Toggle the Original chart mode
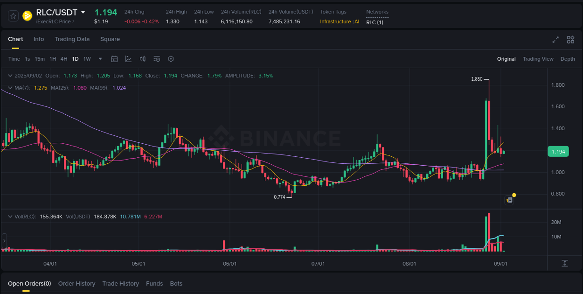 [x=507, y=59]
